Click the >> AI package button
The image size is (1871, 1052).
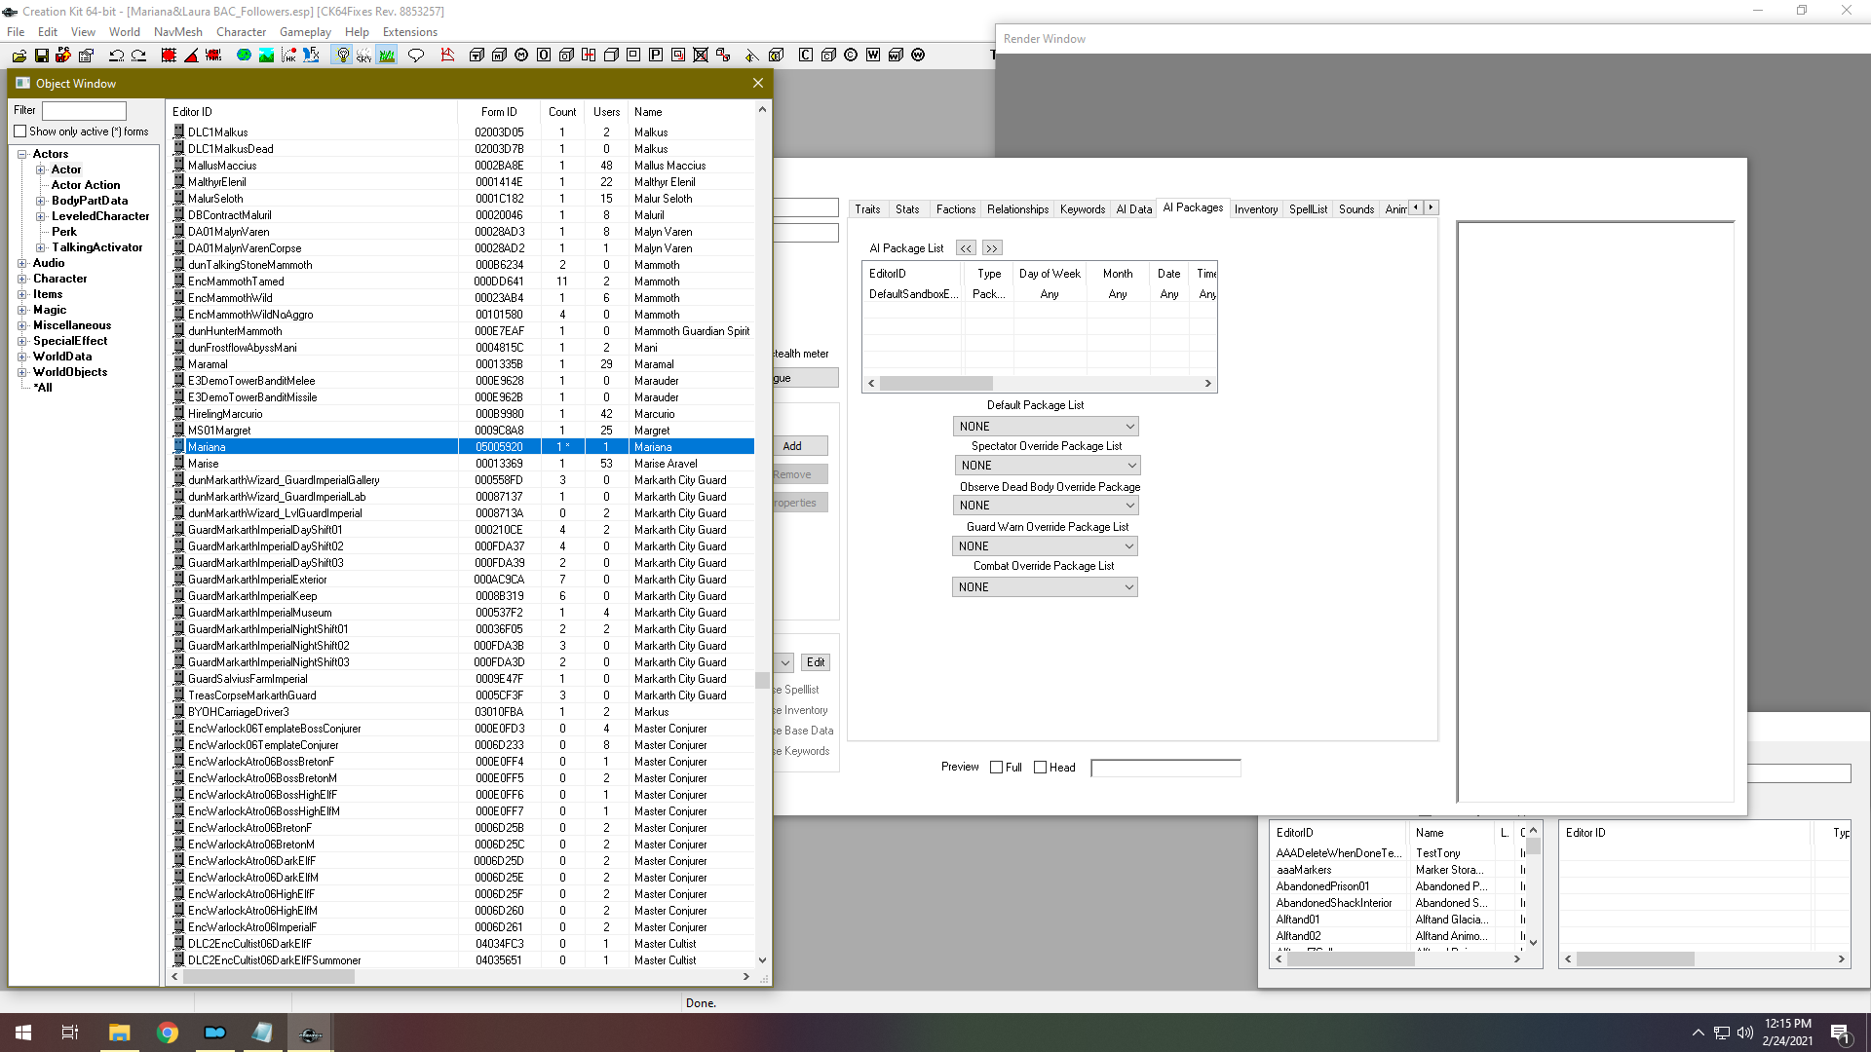992,248
